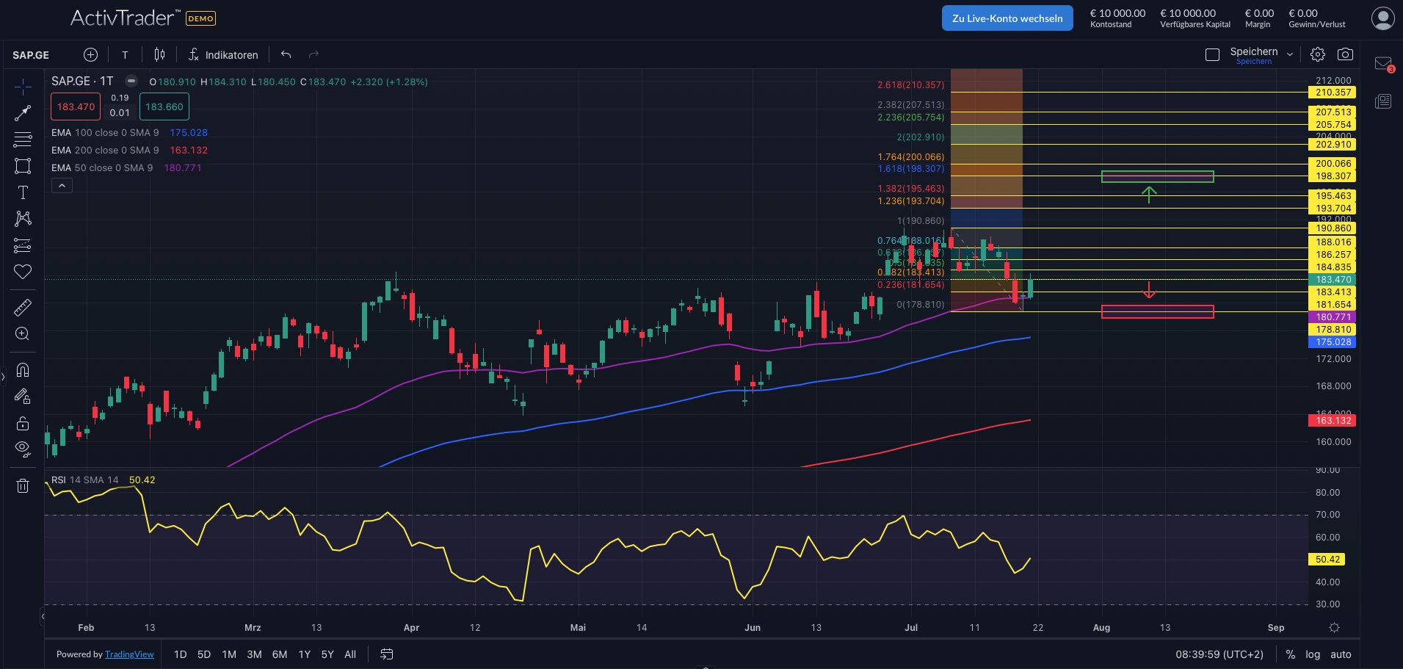
Task: Toggle the auto scale option
Action: coord(1341,654)
